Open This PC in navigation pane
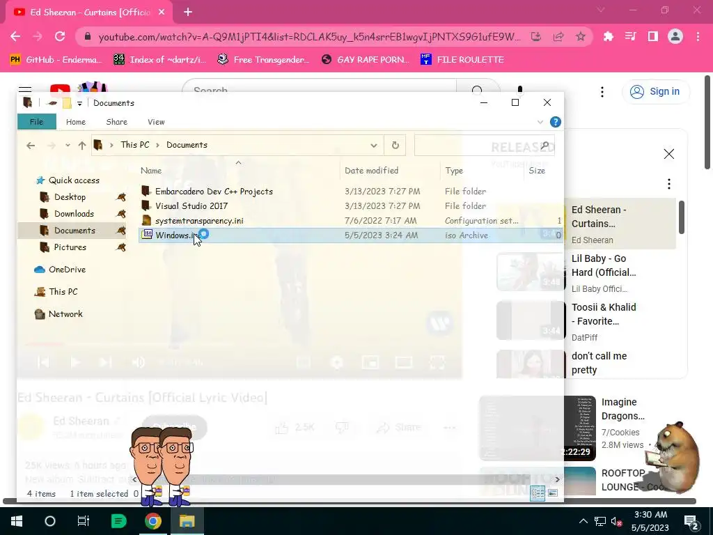The width and height of the screenshot is (713, 535). (63, 292)
